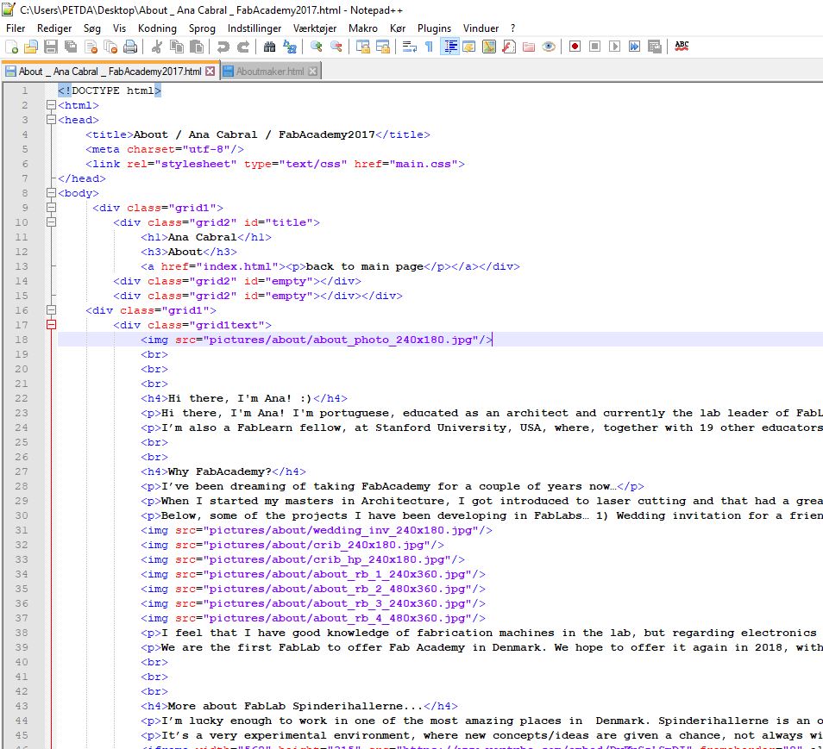Click the Undo arrow icon
The height and width of the screenshot is (749, 823).
coord(223,47)
